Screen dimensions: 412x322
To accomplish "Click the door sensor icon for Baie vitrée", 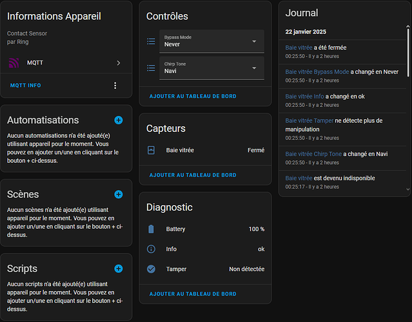I will [x=151, y=150].
